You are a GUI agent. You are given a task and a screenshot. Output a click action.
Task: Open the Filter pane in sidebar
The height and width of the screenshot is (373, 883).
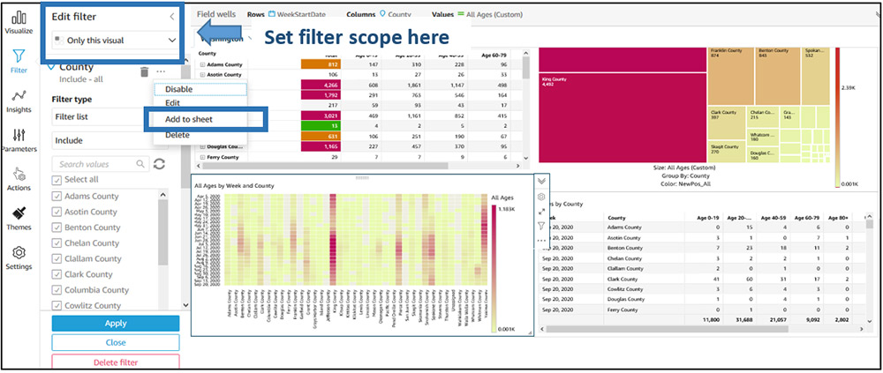point(19,62)
